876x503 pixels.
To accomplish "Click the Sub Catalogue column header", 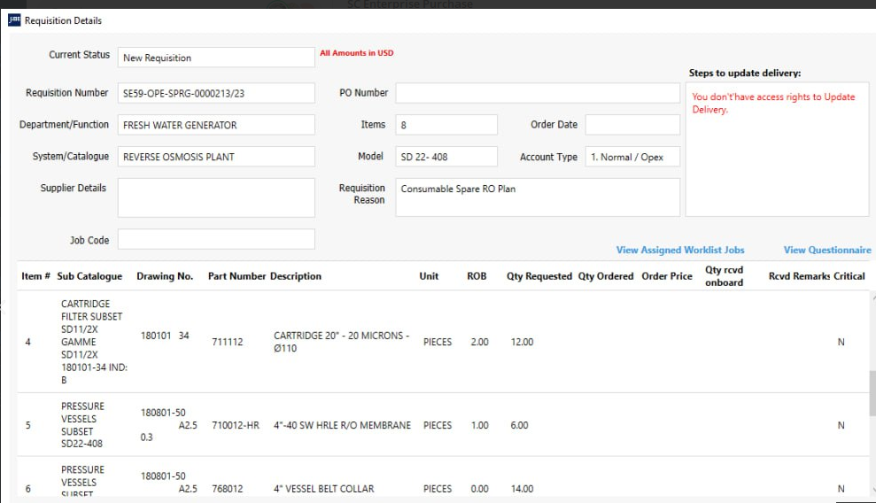I will (x=89, y=276).
